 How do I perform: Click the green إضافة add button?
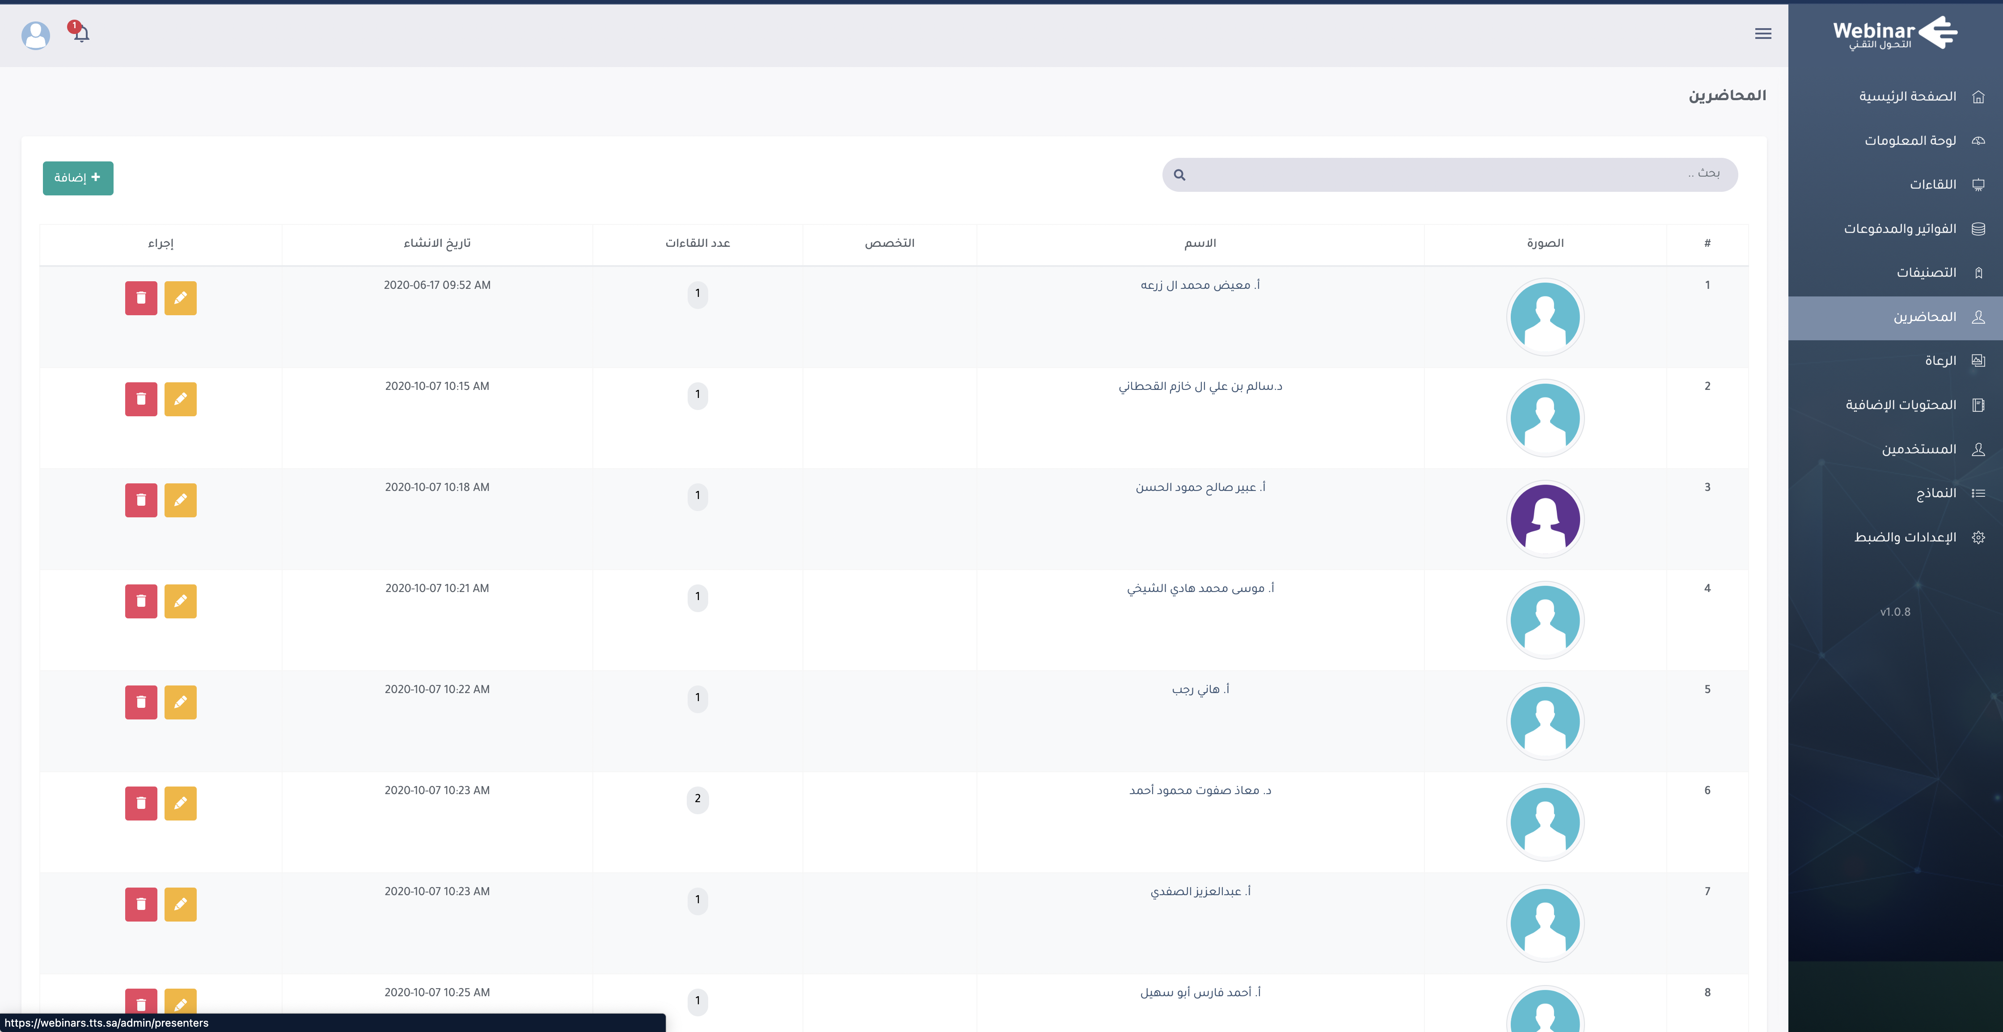78,178
